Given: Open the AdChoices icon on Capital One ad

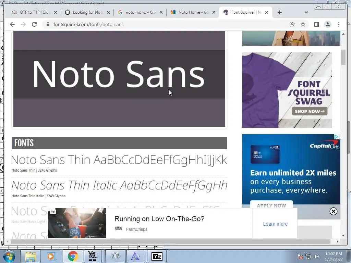Looking at the screenshot, I should click(336, 137).
